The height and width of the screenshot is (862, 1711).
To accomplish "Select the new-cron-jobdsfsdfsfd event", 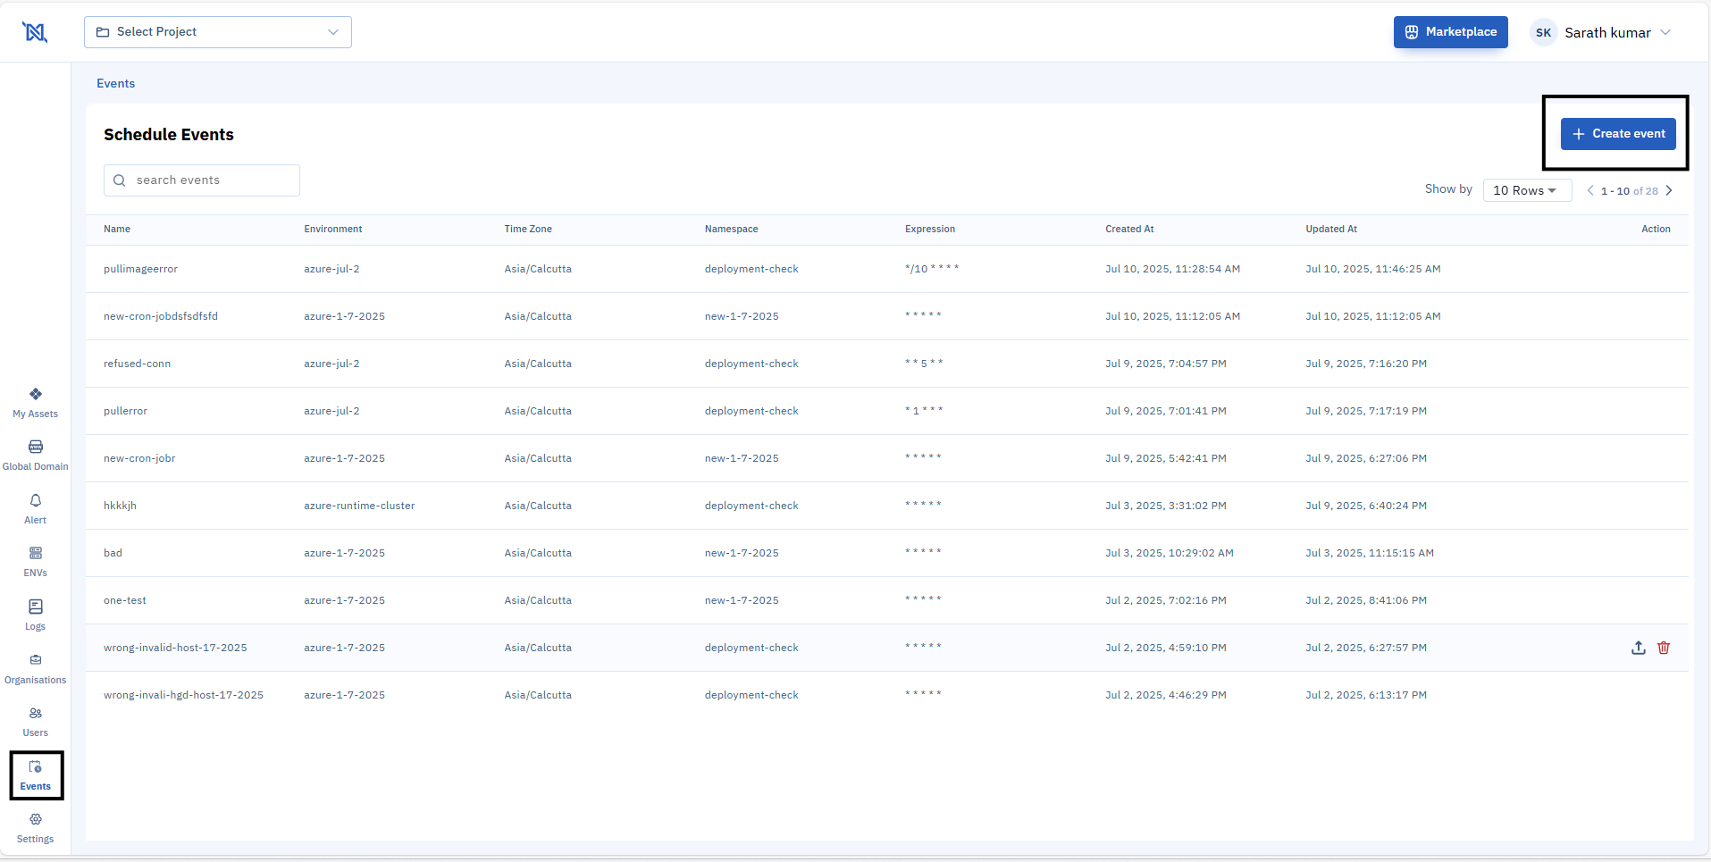I will [161, 316].
